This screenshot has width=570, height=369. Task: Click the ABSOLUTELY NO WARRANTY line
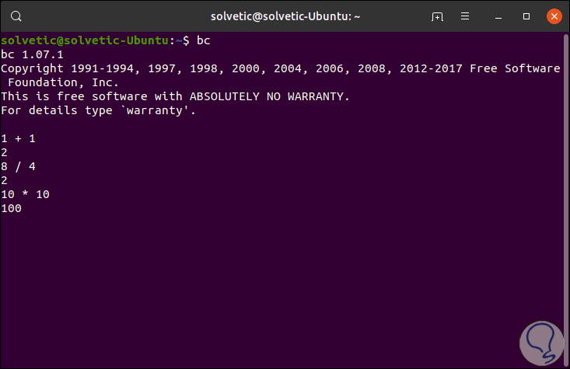[x=175, y=96]
